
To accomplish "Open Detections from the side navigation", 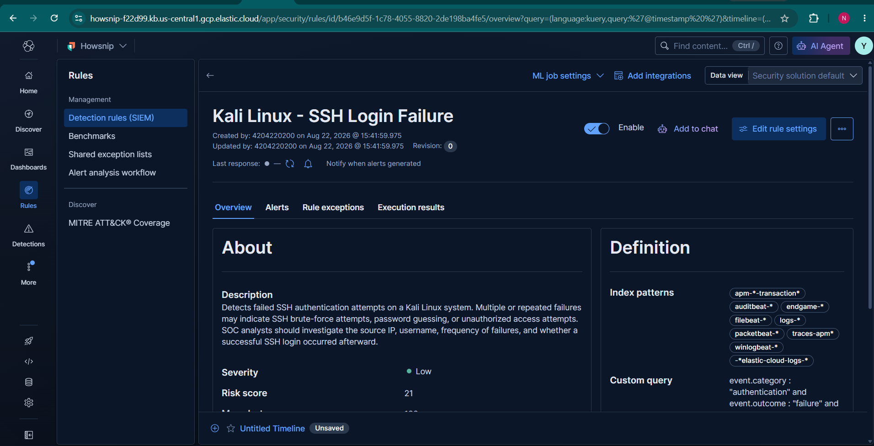I will point(28,235).
